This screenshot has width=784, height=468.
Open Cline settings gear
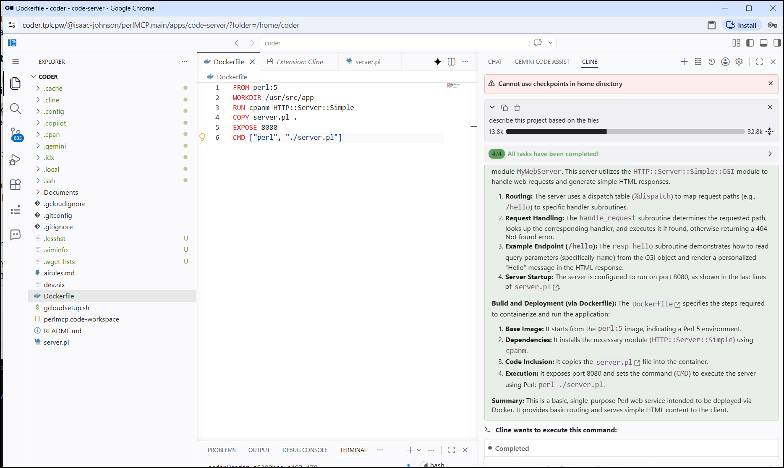click(739, 62)
